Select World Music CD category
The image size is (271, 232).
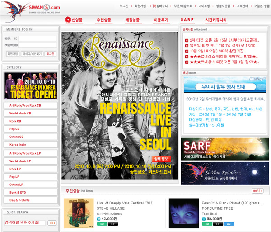[31, 114]
